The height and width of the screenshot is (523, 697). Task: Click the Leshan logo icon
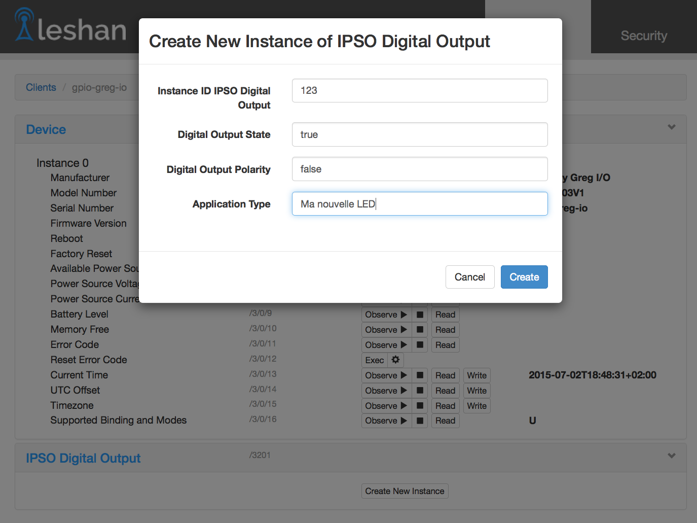[x=24, y=24]
